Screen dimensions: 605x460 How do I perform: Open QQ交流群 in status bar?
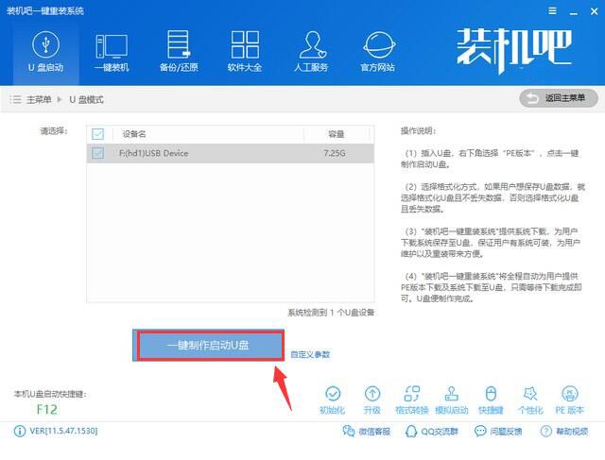pyautogui.click(x=432, y=431)
